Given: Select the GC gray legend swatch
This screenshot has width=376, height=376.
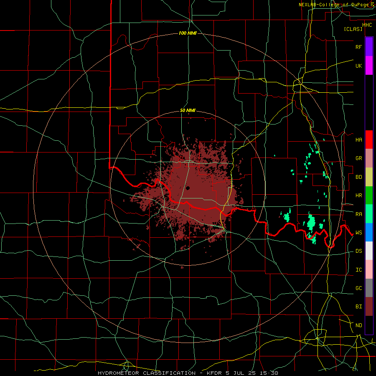Looking at the screenshot, I should [x=369, y=288].
